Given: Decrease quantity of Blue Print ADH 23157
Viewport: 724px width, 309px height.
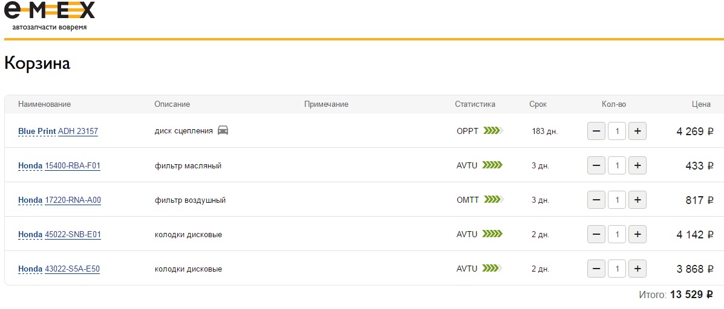Looking at the screenshot, I should [596, 131].
